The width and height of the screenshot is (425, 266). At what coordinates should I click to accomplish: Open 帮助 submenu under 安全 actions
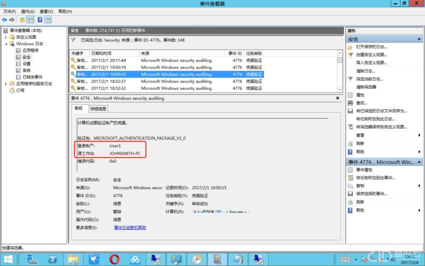coord(385,152)
